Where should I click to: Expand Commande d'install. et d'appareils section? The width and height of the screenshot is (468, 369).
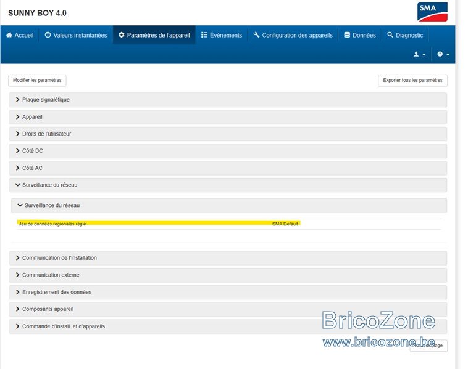(x=228, y=326)
